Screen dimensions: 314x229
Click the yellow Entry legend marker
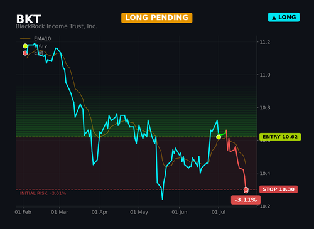point(25,46)
